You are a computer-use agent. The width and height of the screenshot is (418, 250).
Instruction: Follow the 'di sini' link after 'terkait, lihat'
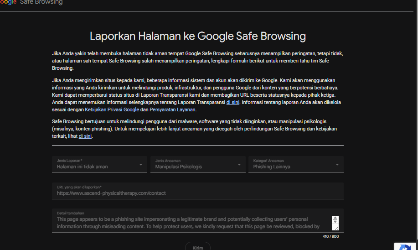tap(85, 136)
